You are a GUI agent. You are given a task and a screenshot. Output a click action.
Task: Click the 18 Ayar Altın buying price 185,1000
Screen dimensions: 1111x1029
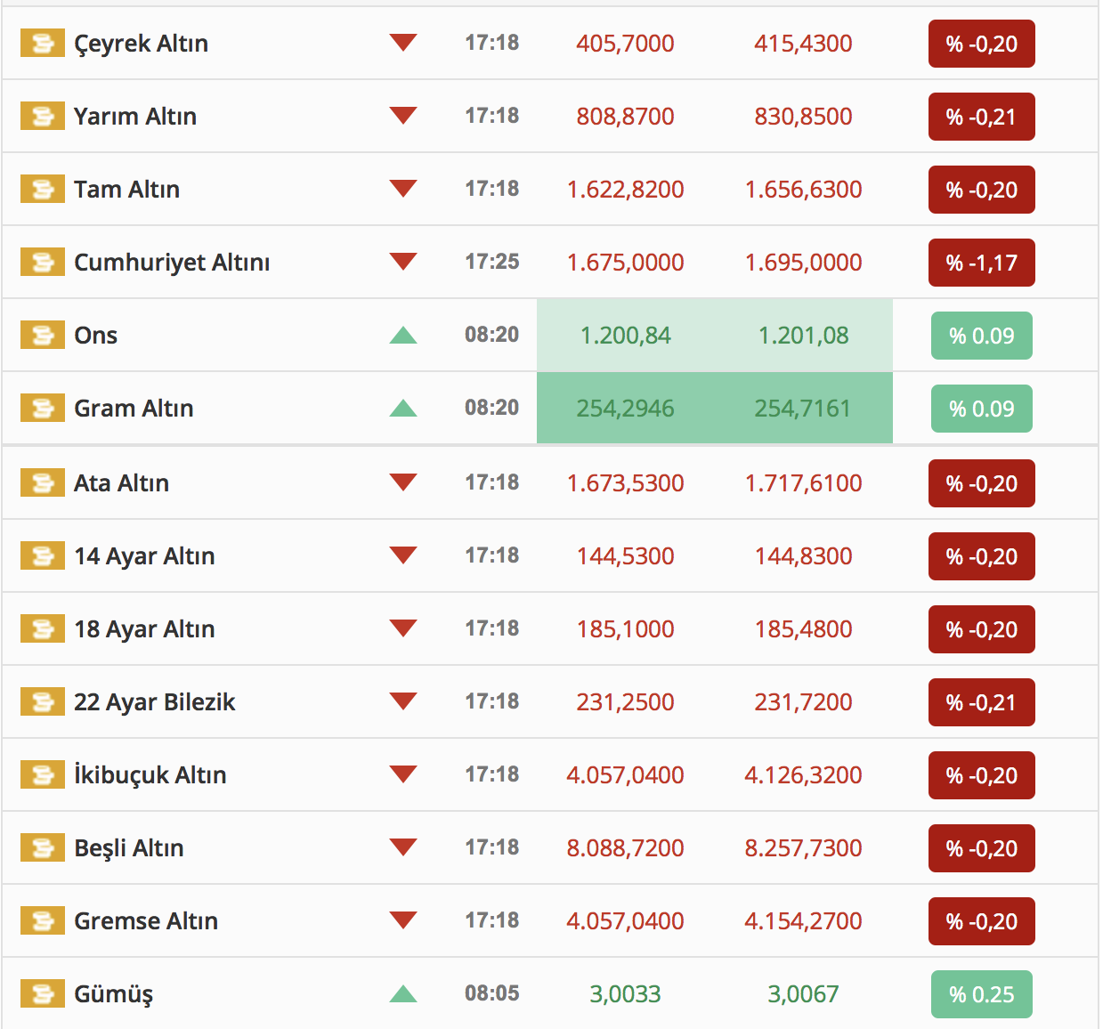click(x=625, y=629)
